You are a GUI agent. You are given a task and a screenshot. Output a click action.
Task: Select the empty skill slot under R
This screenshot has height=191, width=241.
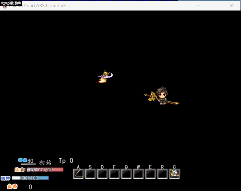coord(162,174)
